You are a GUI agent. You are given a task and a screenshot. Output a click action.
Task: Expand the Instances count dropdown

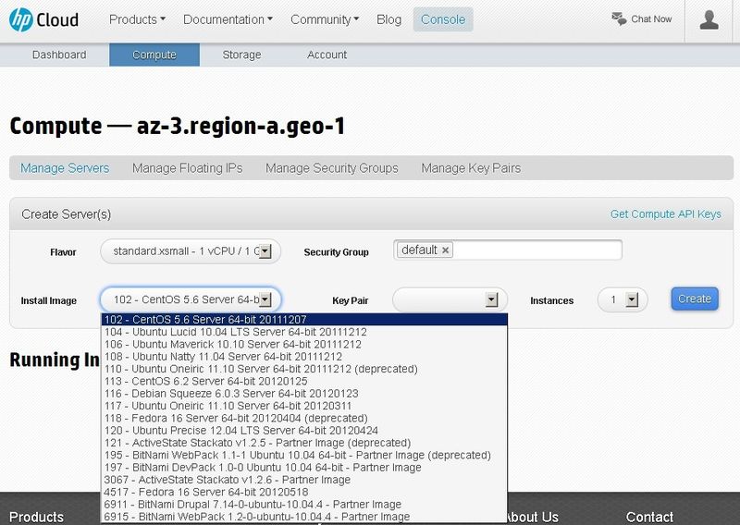coord(623,299)
